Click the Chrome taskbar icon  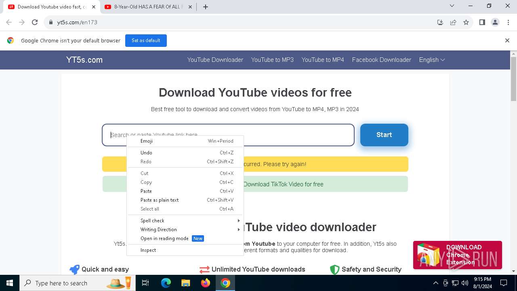(225, 283)
